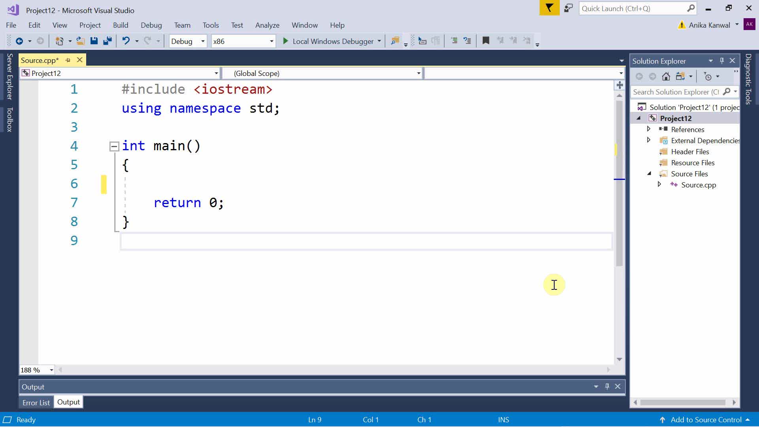Open the x86 platform dropdown
The image size is (759, 427).
coord(272,41)
